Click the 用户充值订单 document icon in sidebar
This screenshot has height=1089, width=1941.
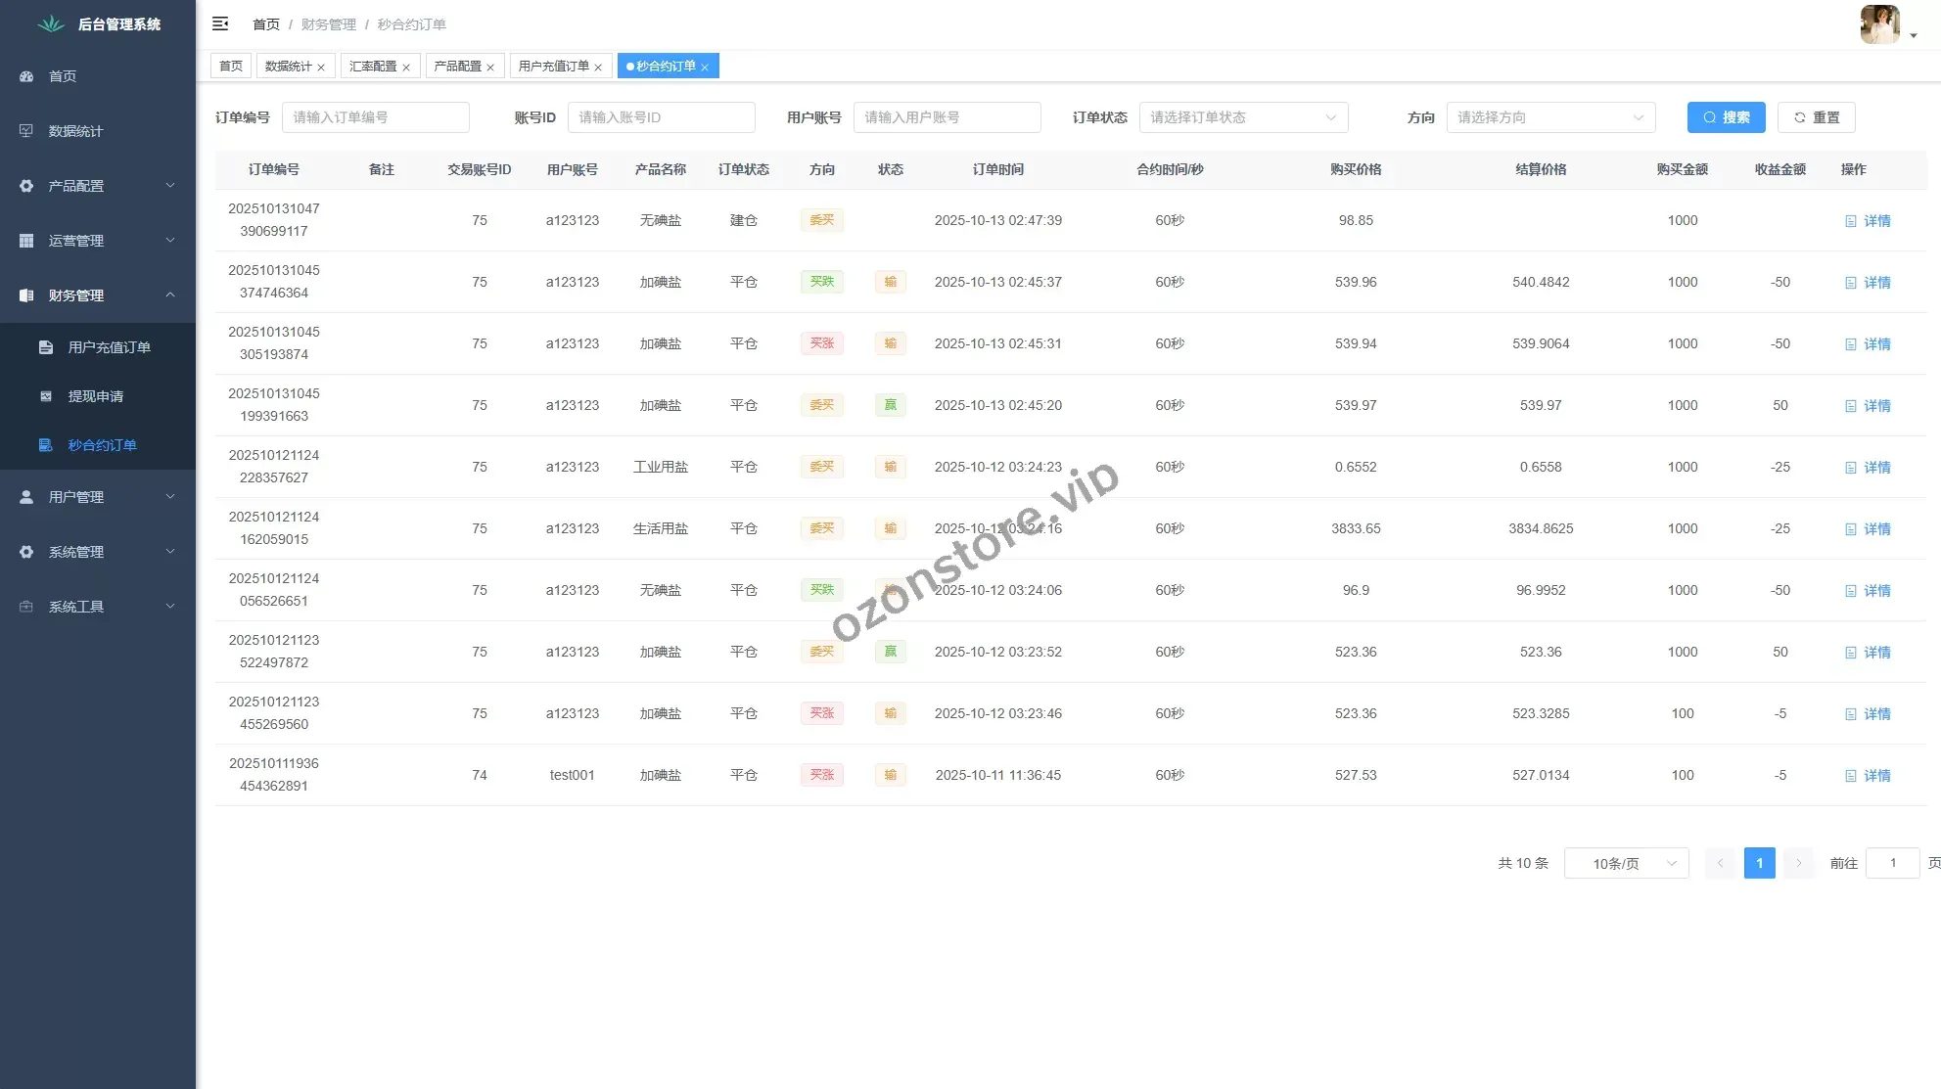click(46, 347)
